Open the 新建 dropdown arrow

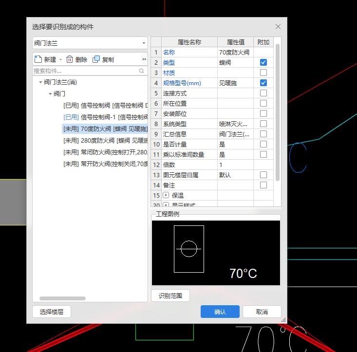click(60, 59)
